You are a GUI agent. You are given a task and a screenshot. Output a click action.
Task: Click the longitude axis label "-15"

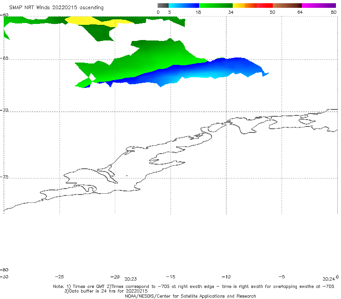pyautogui.click(x=170, y=277)
